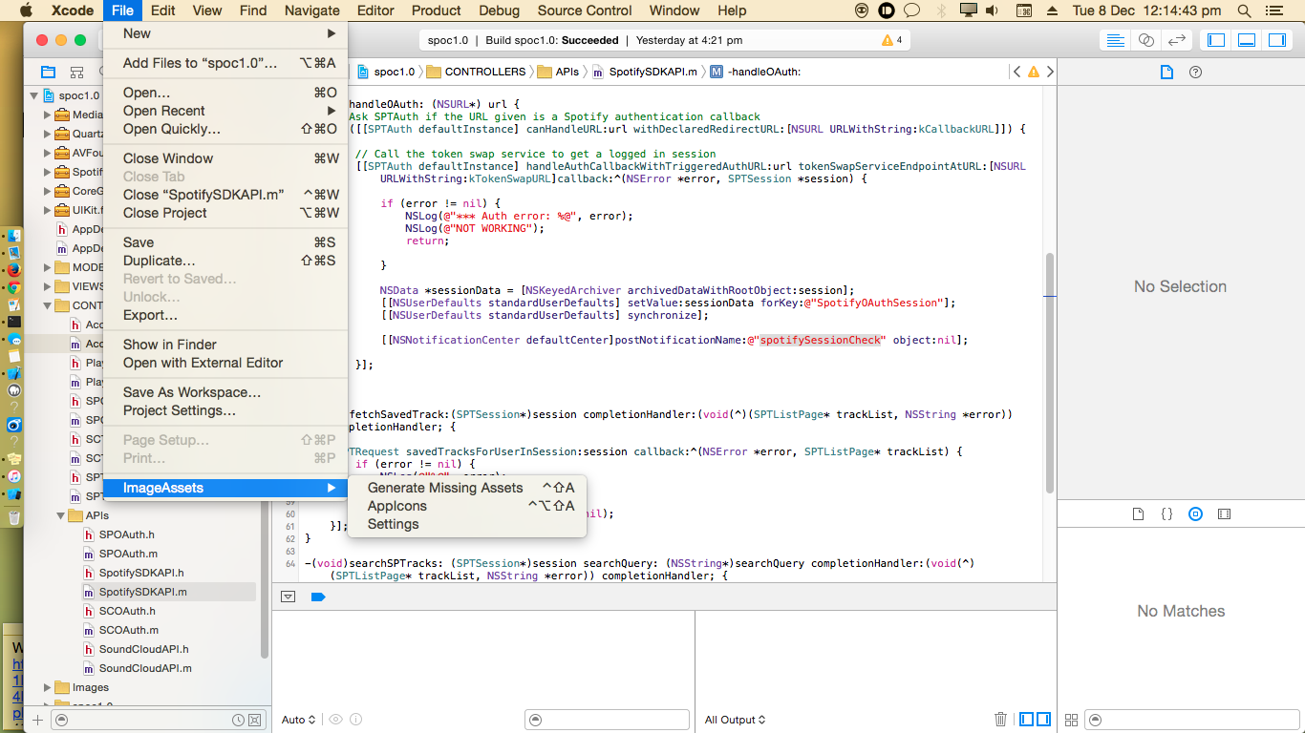The image size is (1305, 733).
Task: Expand the AVFoundation framework item
Action: [x=48, y=153]
